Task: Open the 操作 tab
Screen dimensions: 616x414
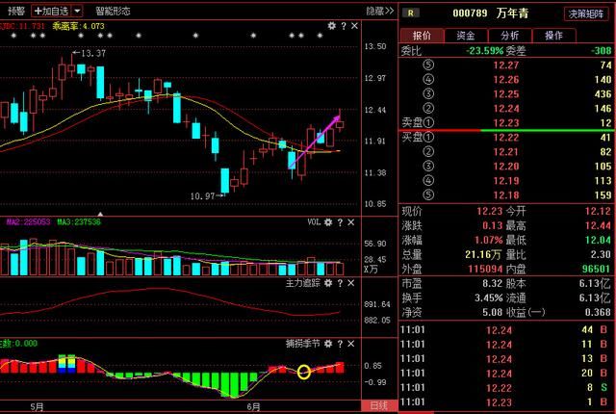Action: (x=554, y=36)
